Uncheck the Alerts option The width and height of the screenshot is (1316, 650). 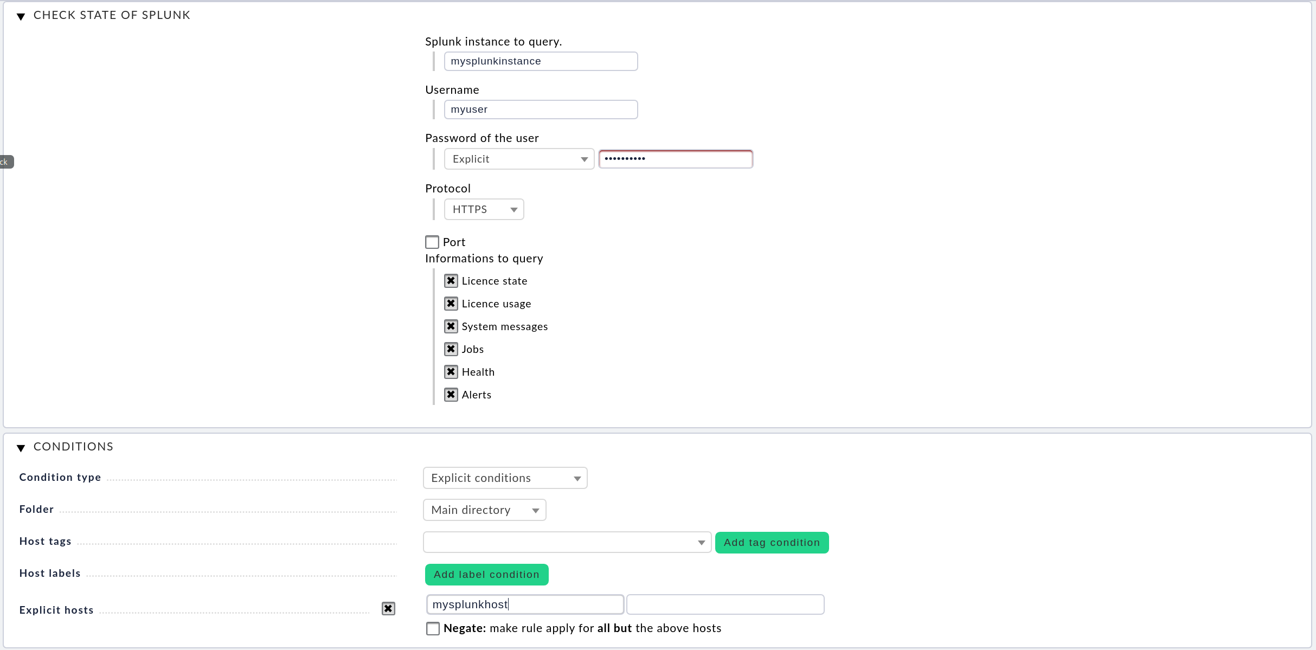tap(451, 395)
